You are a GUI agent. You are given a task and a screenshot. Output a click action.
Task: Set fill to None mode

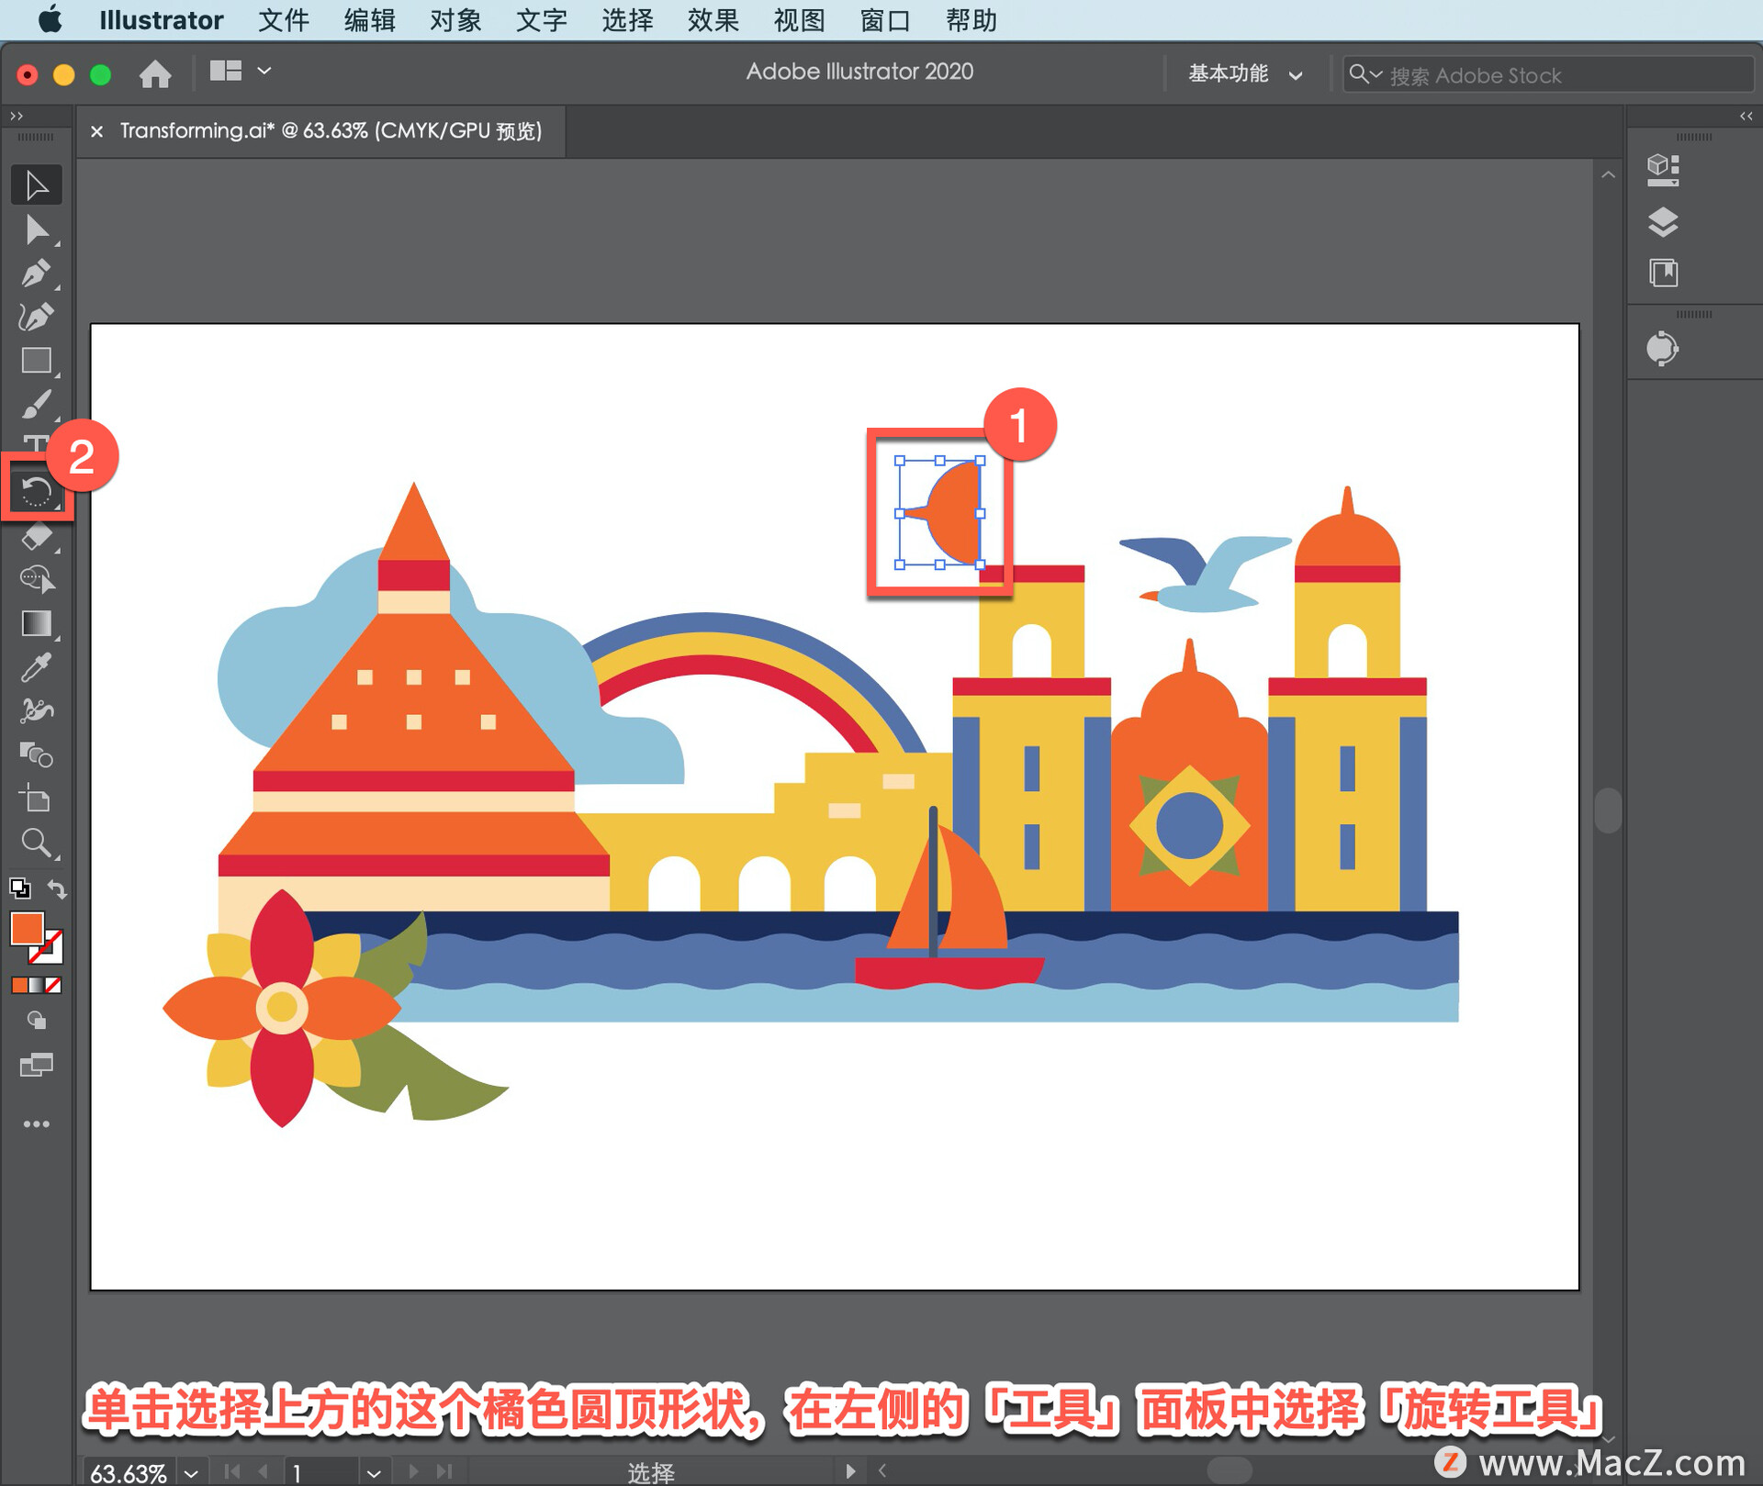pos(53,986)
